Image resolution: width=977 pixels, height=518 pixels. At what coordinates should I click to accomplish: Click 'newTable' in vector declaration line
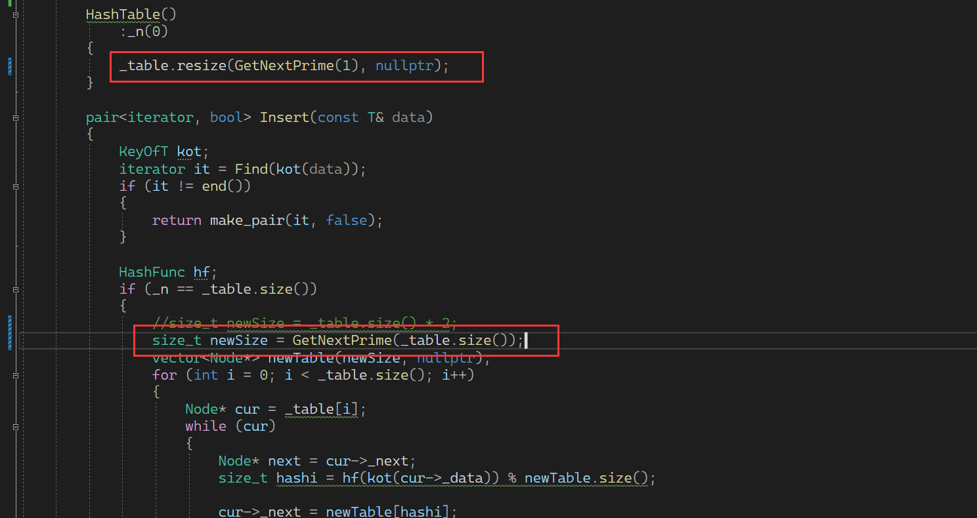click(301, 358)
